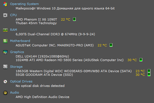Click the Graphics monitor icon
Image resolution: width=154 pixels, height=103 pixels.
point(5,52)
